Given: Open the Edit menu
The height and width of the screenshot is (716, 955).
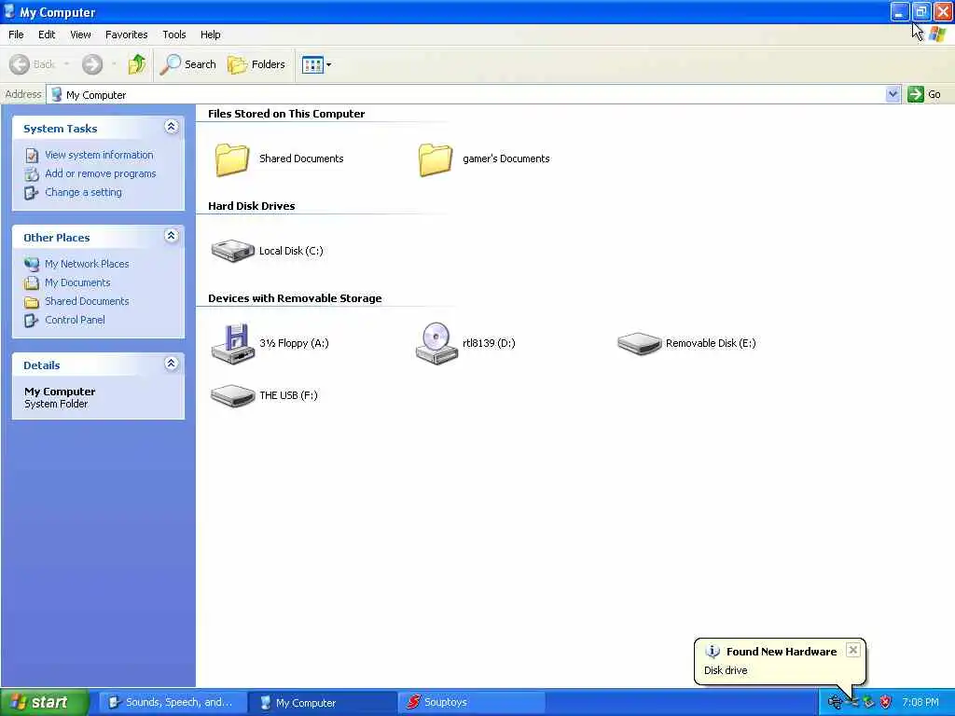Looking at the screenshot, I should click(x=47, y=34).
